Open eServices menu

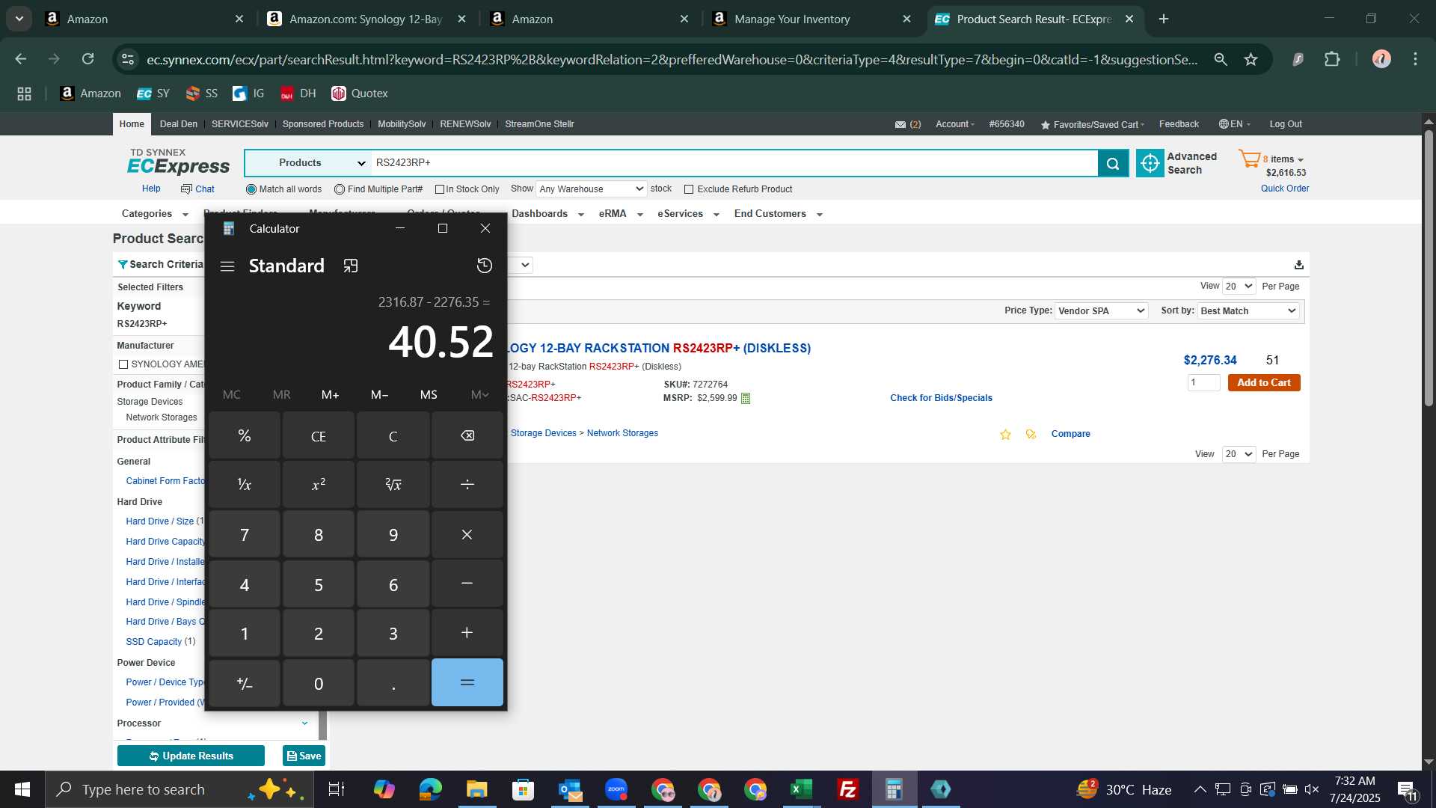pos(688,214)
